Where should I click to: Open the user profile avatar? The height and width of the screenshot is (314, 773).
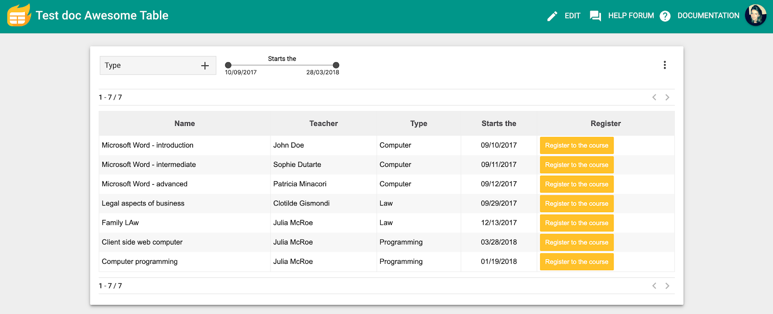[756, 15]
